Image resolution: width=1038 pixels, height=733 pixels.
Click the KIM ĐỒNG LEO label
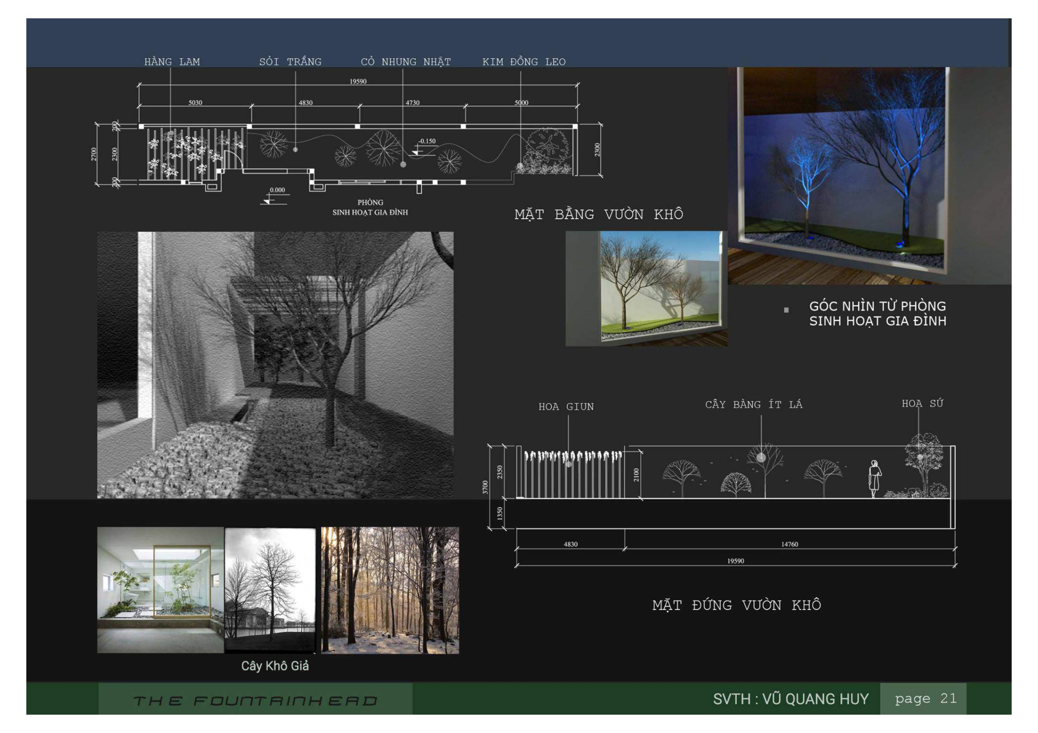[x=524, y=62]
